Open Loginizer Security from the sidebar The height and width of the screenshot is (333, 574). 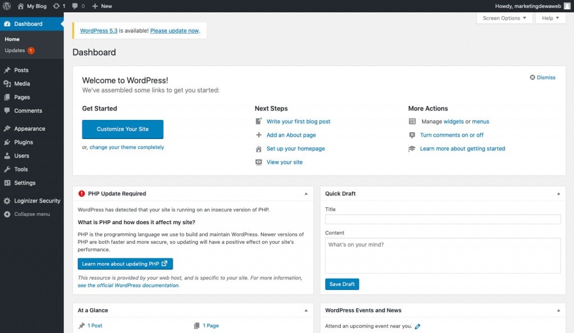pyautogui.click(x=35, y=201)
